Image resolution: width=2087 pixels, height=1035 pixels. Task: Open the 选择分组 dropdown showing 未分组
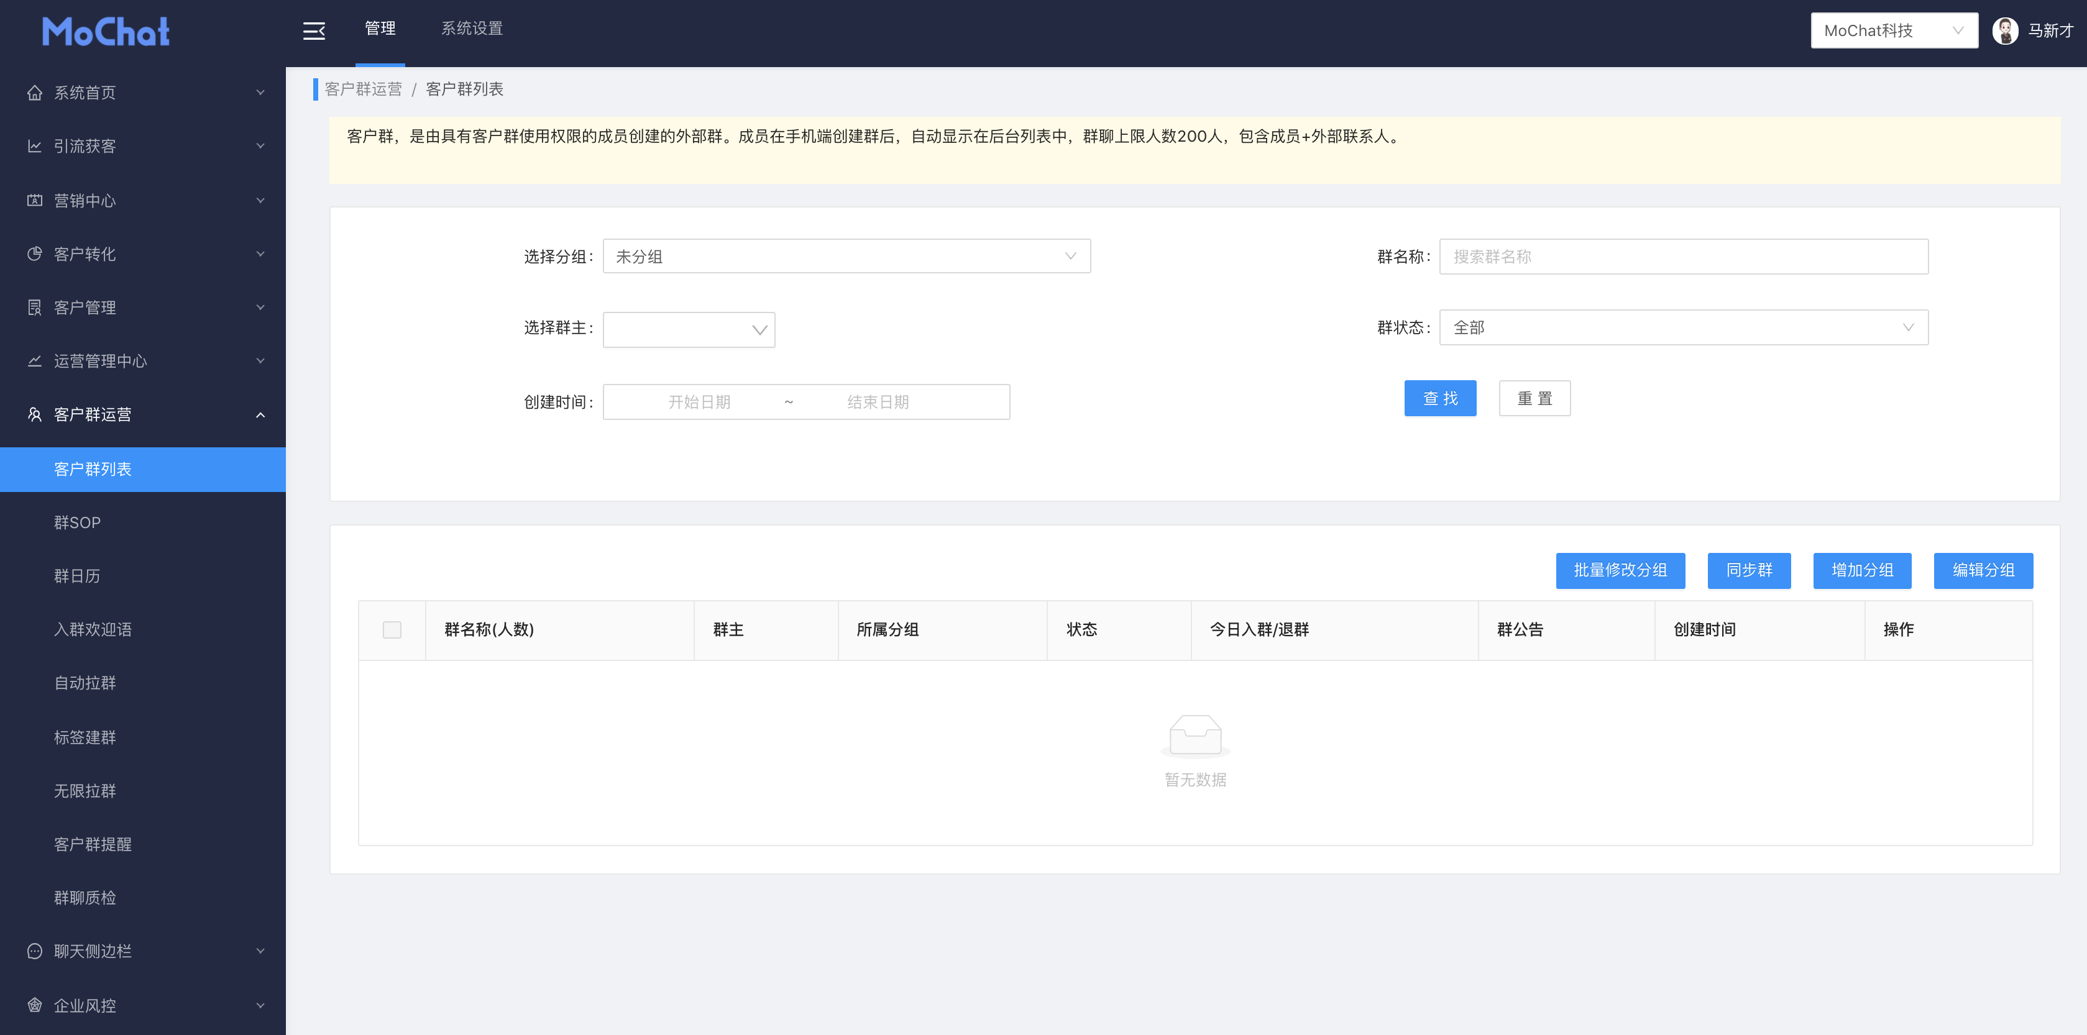846,256
